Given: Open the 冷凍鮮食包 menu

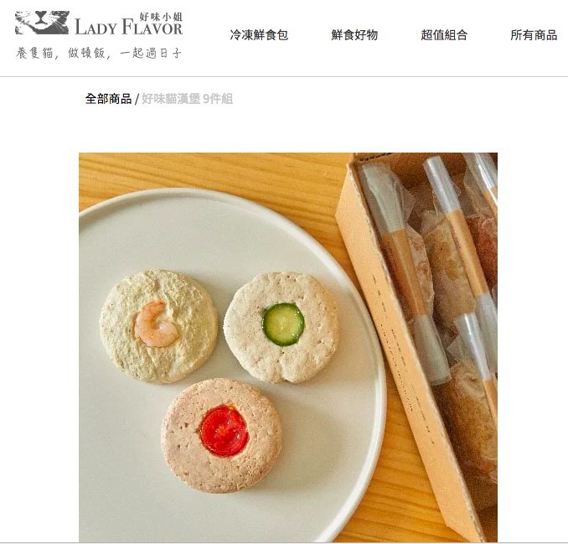Looking at the screenshot, I should coord(259,35).
